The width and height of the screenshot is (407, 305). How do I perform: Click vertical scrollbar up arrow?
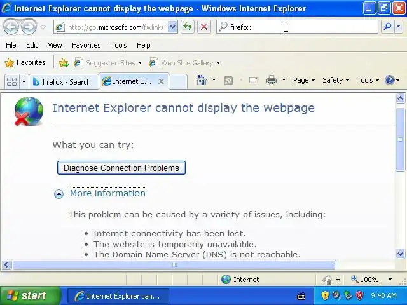coord(400,98)
